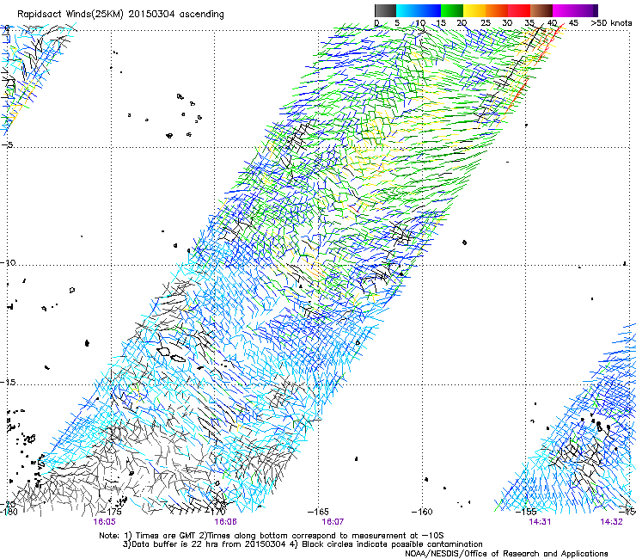Click the '15' legend scale label

(441, 23)
